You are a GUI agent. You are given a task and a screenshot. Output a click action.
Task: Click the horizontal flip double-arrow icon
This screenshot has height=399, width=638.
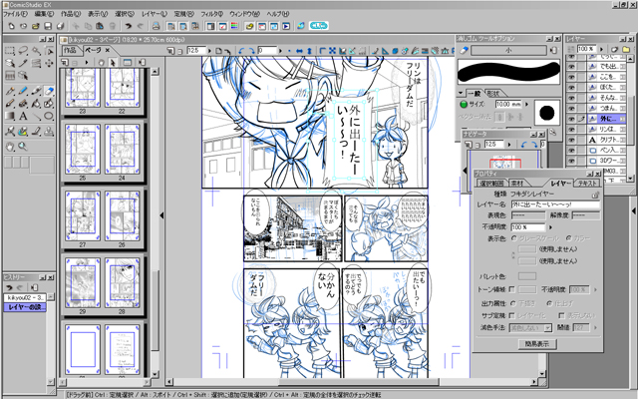[x=299, y=51]
